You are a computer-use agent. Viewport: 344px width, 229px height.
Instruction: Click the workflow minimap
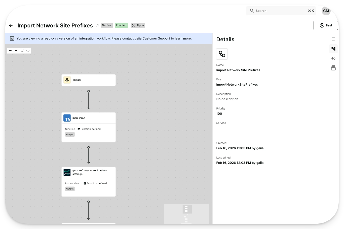coord(186,214)
